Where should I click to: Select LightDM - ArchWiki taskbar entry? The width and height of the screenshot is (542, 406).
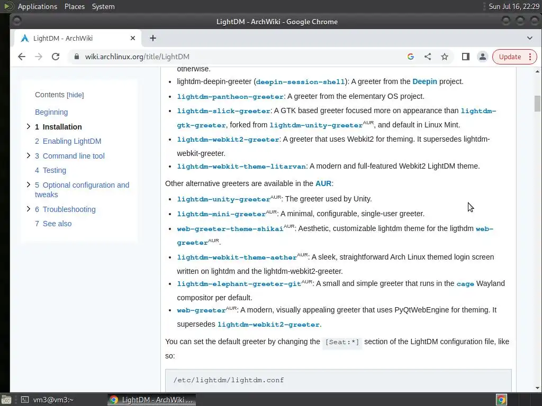[x=151, y=400]
